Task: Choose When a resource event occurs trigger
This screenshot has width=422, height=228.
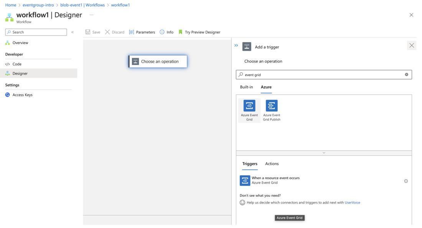Action: tap(324, 180)
